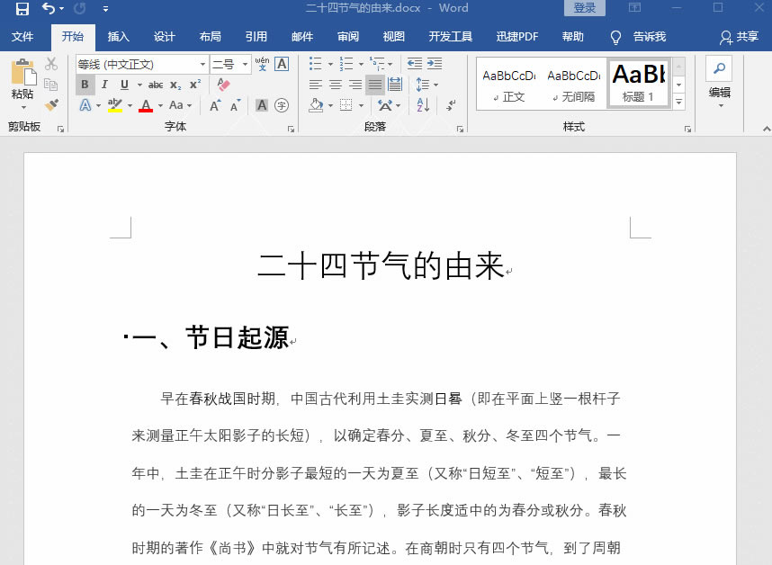Expand the text effects dropdown arrow
772x565 pixels.
coord(98,105)
